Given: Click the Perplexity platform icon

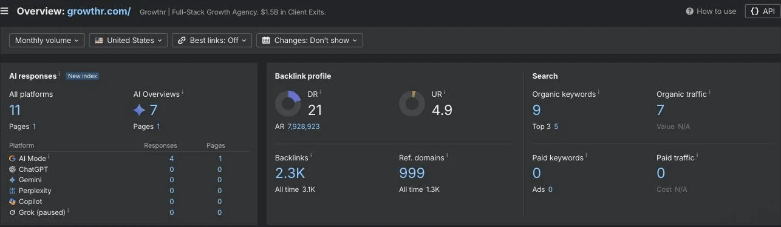Looking at the screenshot, I should tap(12, 191).
